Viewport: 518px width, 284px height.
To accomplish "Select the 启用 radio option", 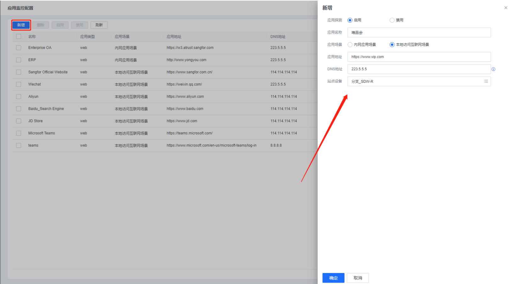I will 350,20.
